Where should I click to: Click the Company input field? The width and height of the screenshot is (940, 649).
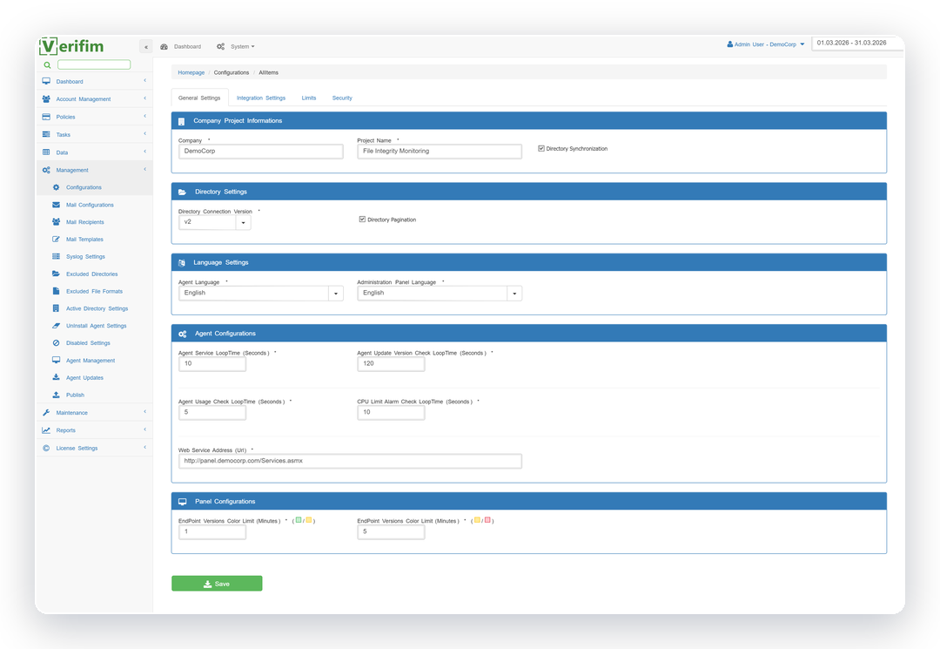click(x=261, y=152)
